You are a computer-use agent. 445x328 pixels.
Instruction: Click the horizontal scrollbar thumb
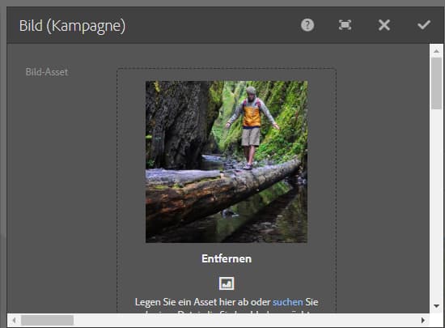(47, 321)
